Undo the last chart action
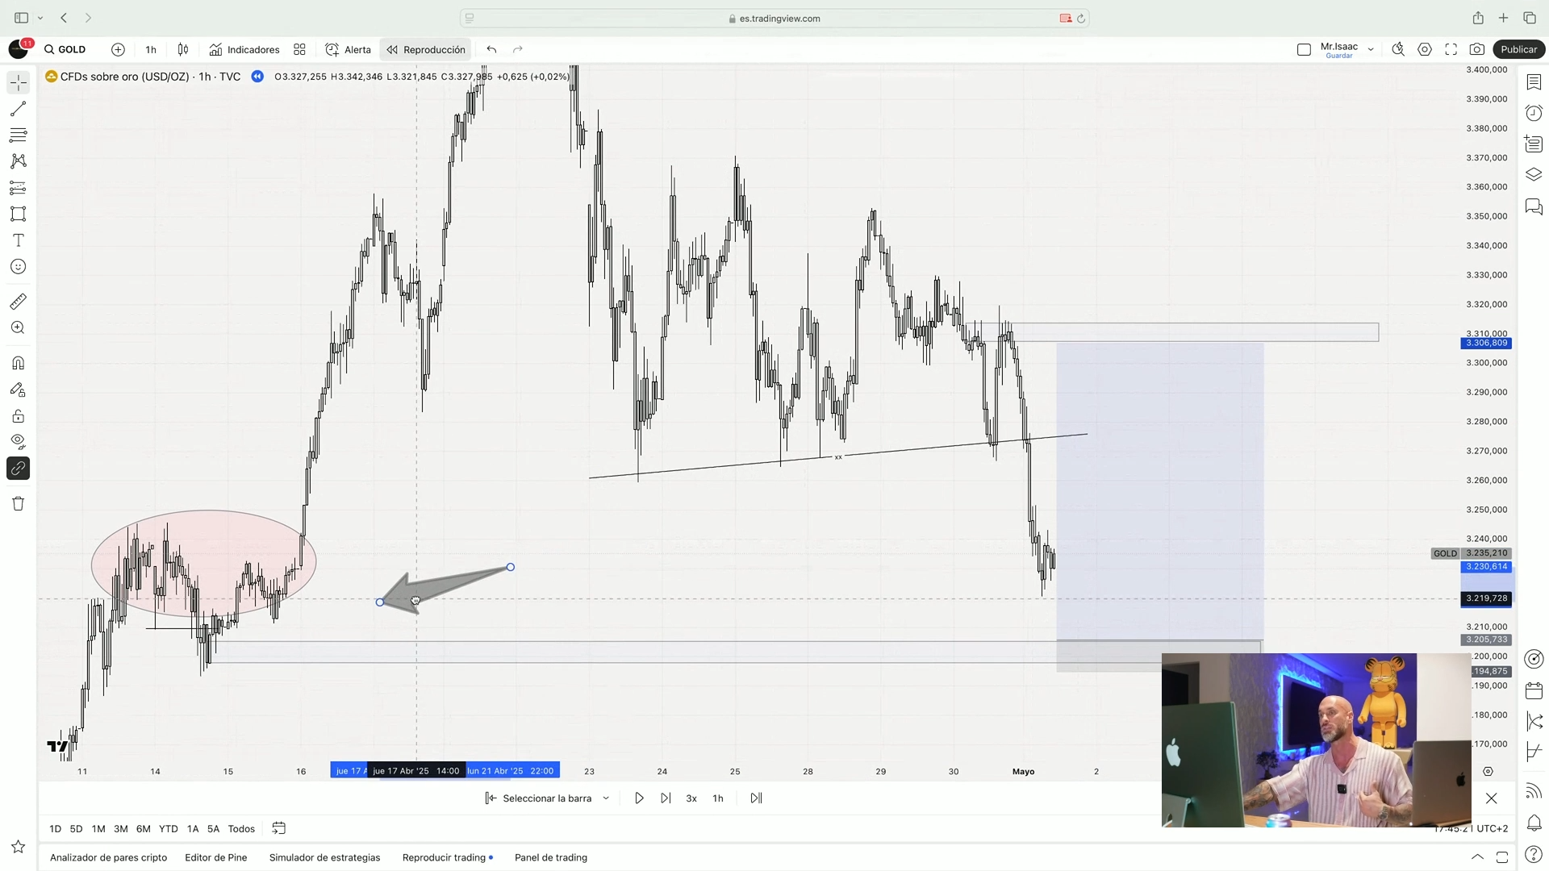This screenshot has height=871, width=1549. coord(491,49)
